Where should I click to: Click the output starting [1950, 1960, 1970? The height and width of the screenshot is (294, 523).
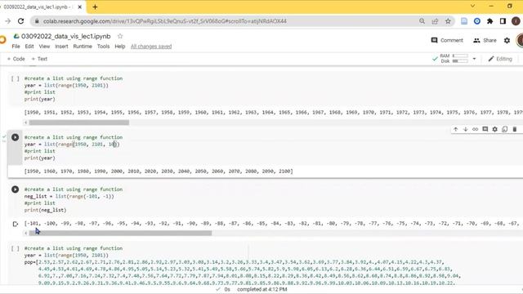pyautogui.click(x=159, y=171)
